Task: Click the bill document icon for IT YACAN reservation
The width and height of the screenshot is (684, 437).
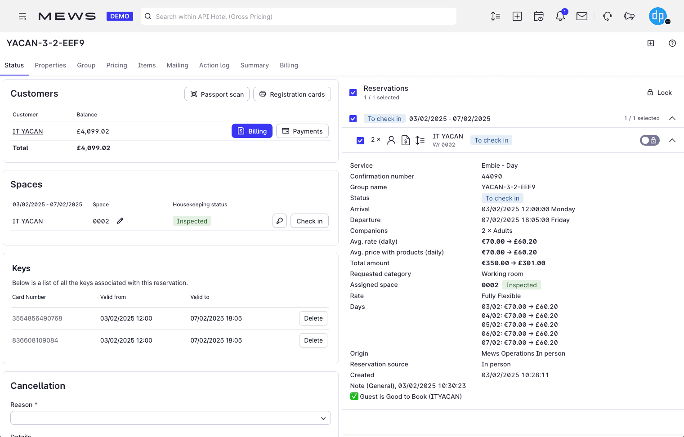Action: (406, 140)
